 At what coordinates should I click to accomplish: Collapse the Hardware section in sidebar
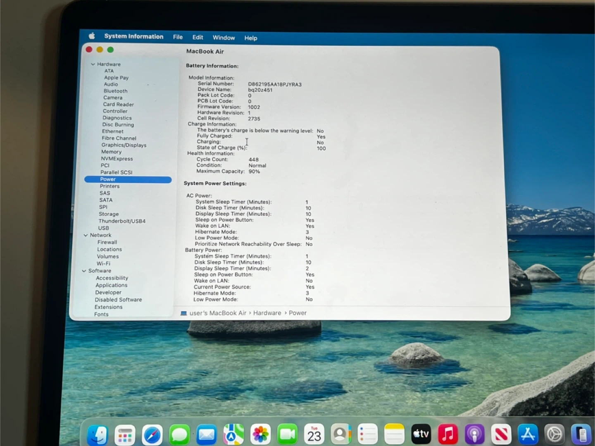click(93, 64)
